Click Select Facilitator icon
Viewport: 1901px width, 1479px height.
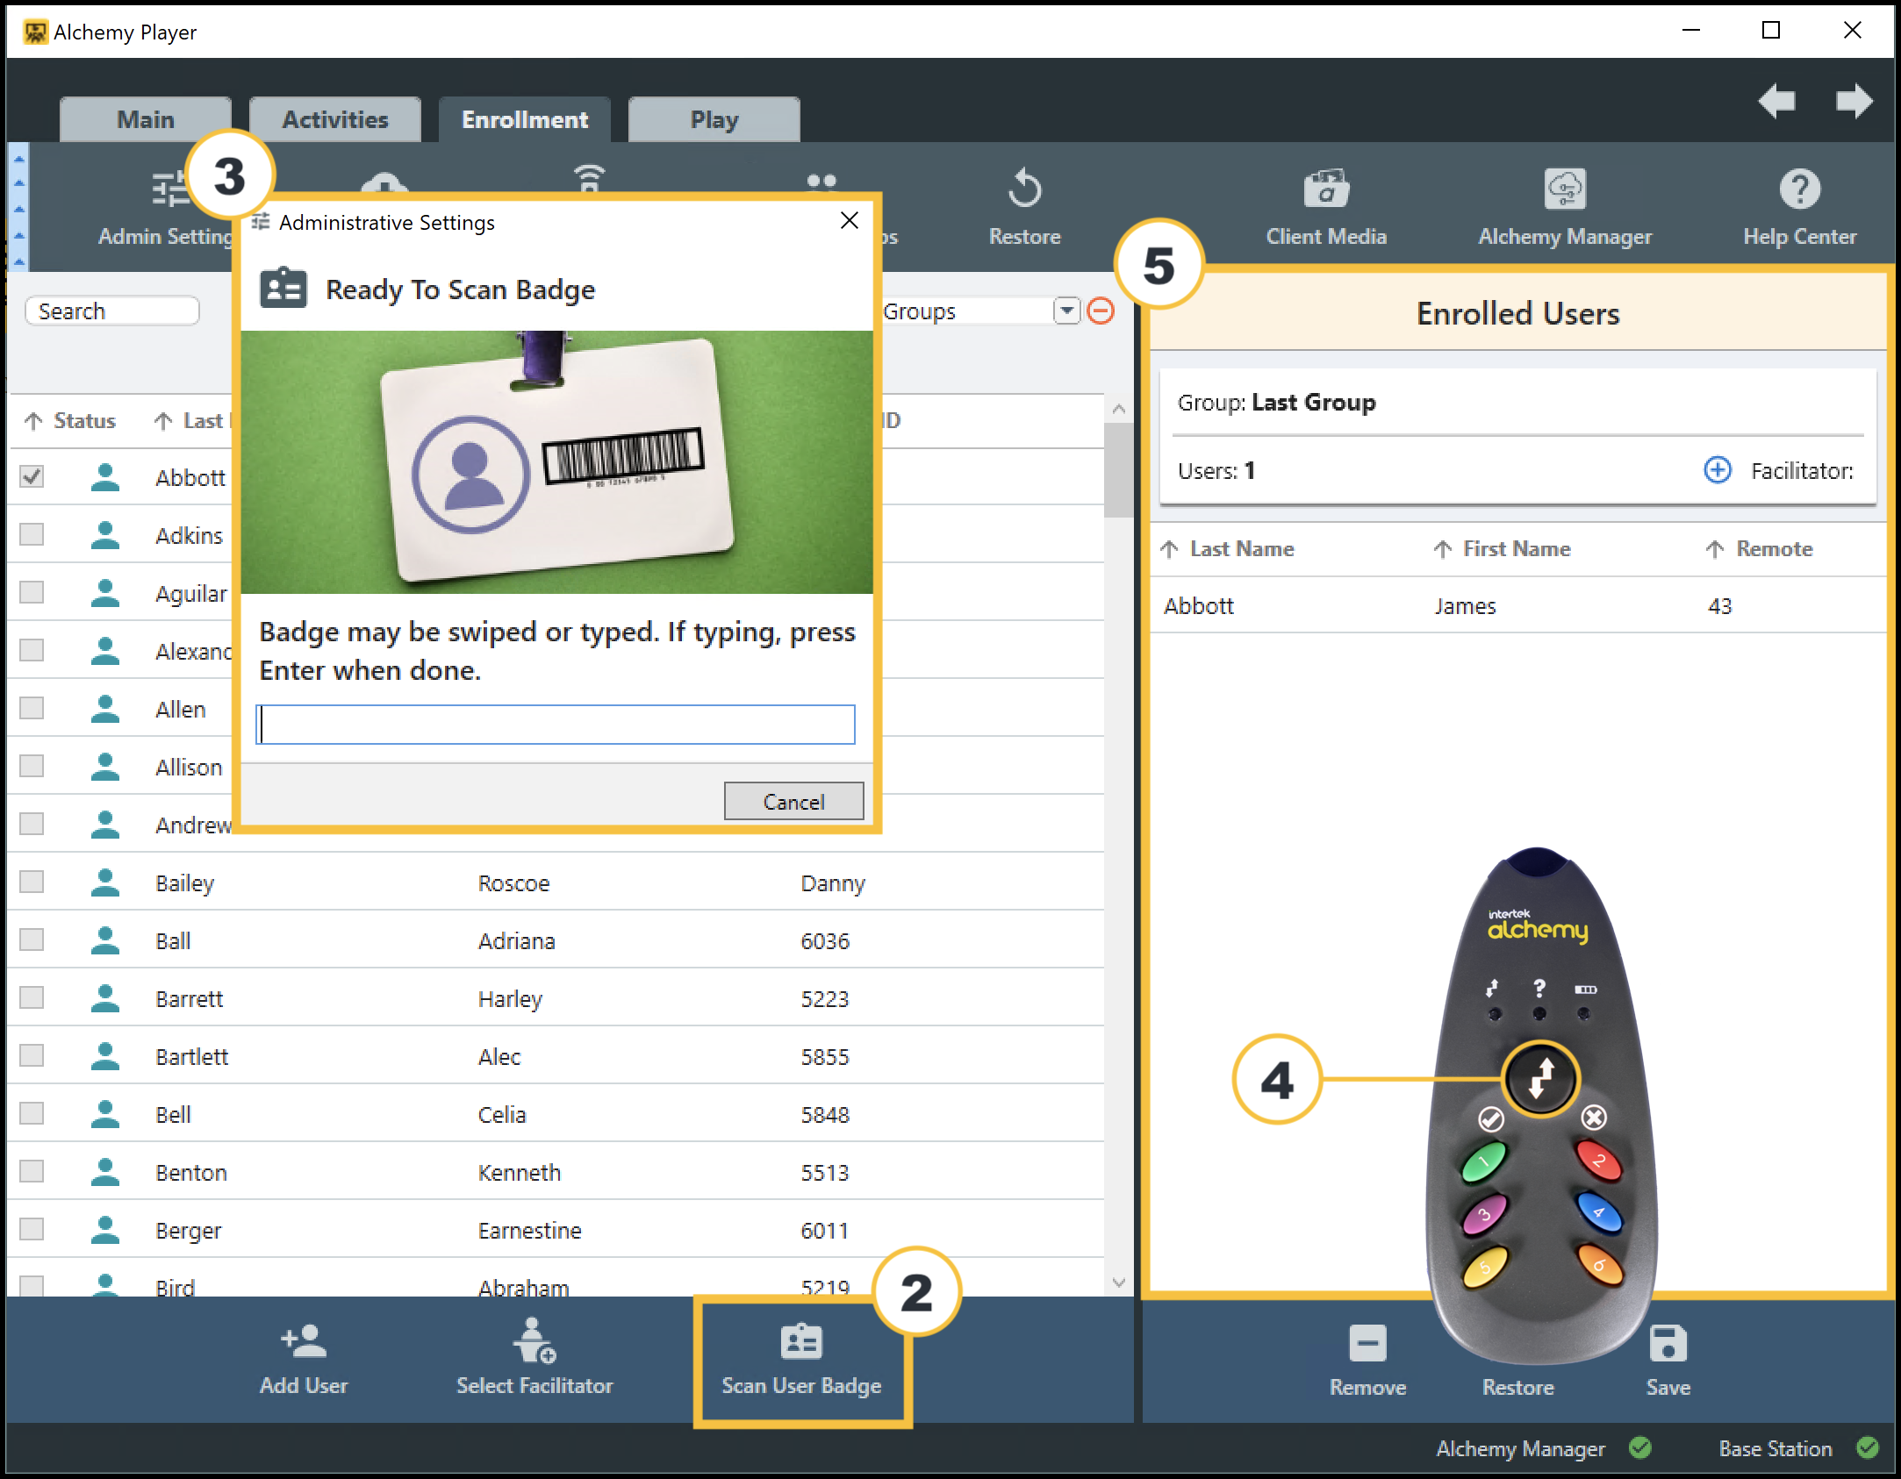click(534, 1341)
